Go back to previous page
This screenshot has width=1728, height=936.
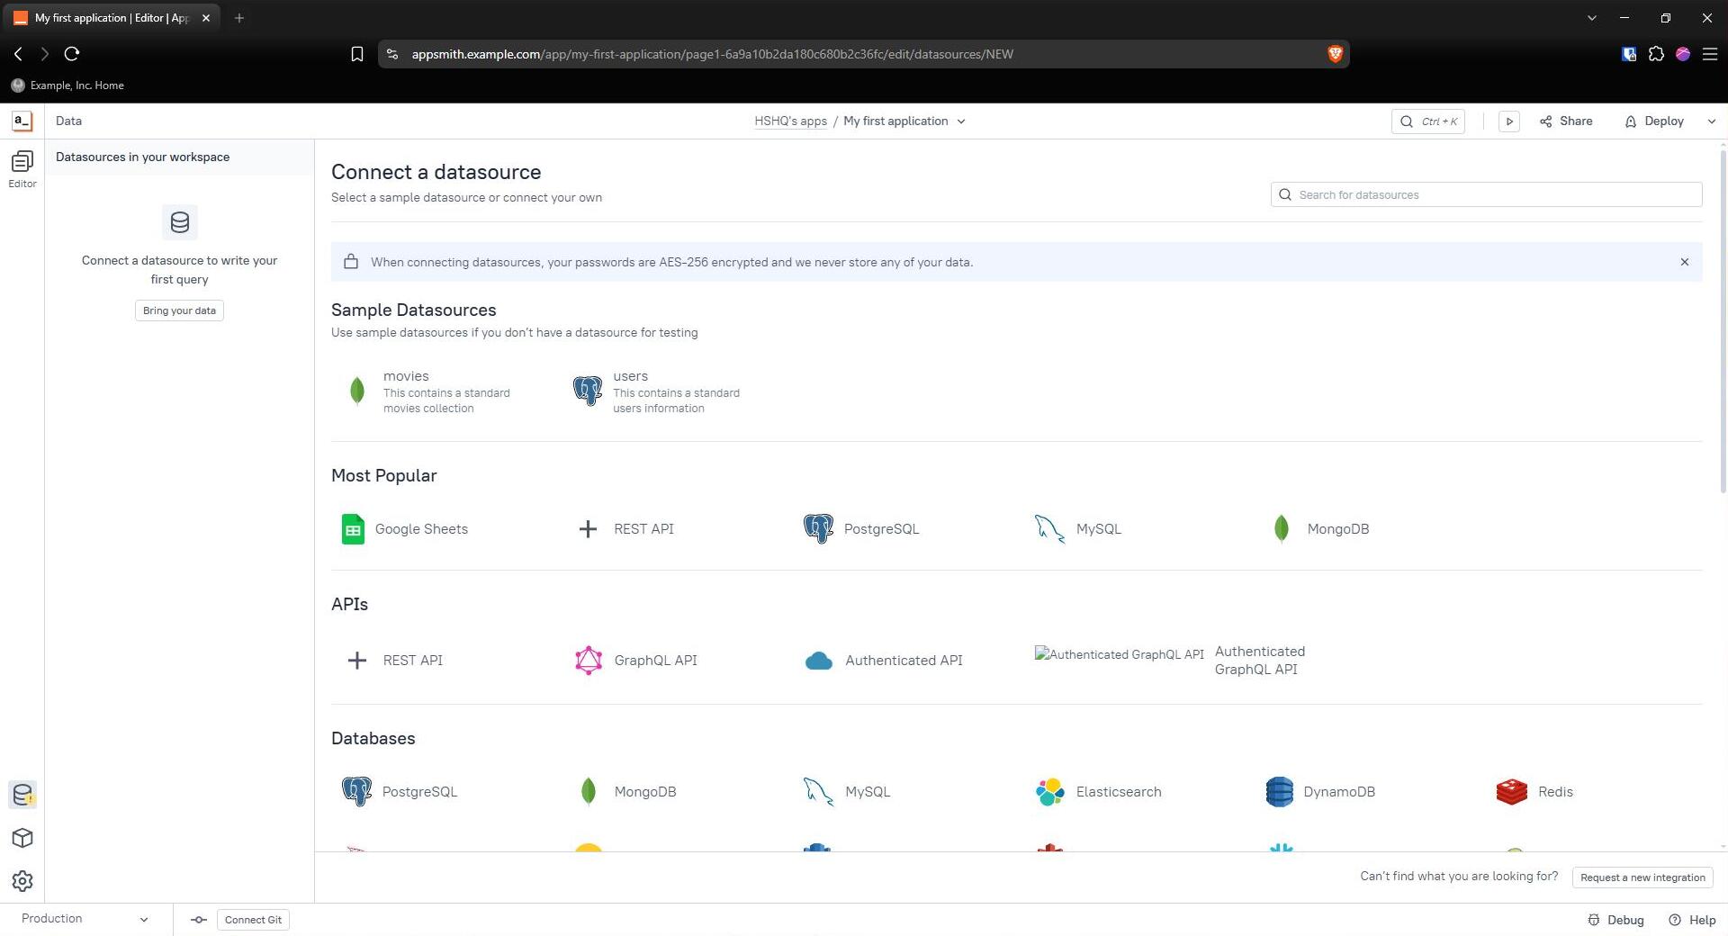[x=18, y=54]
